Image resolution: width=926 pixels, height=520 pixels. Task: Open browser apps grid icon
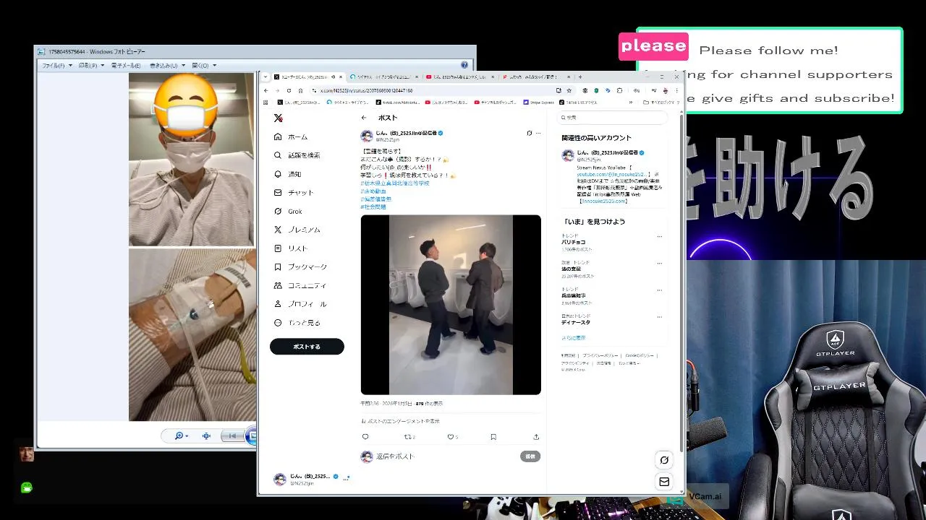click(x=266, y=103)
